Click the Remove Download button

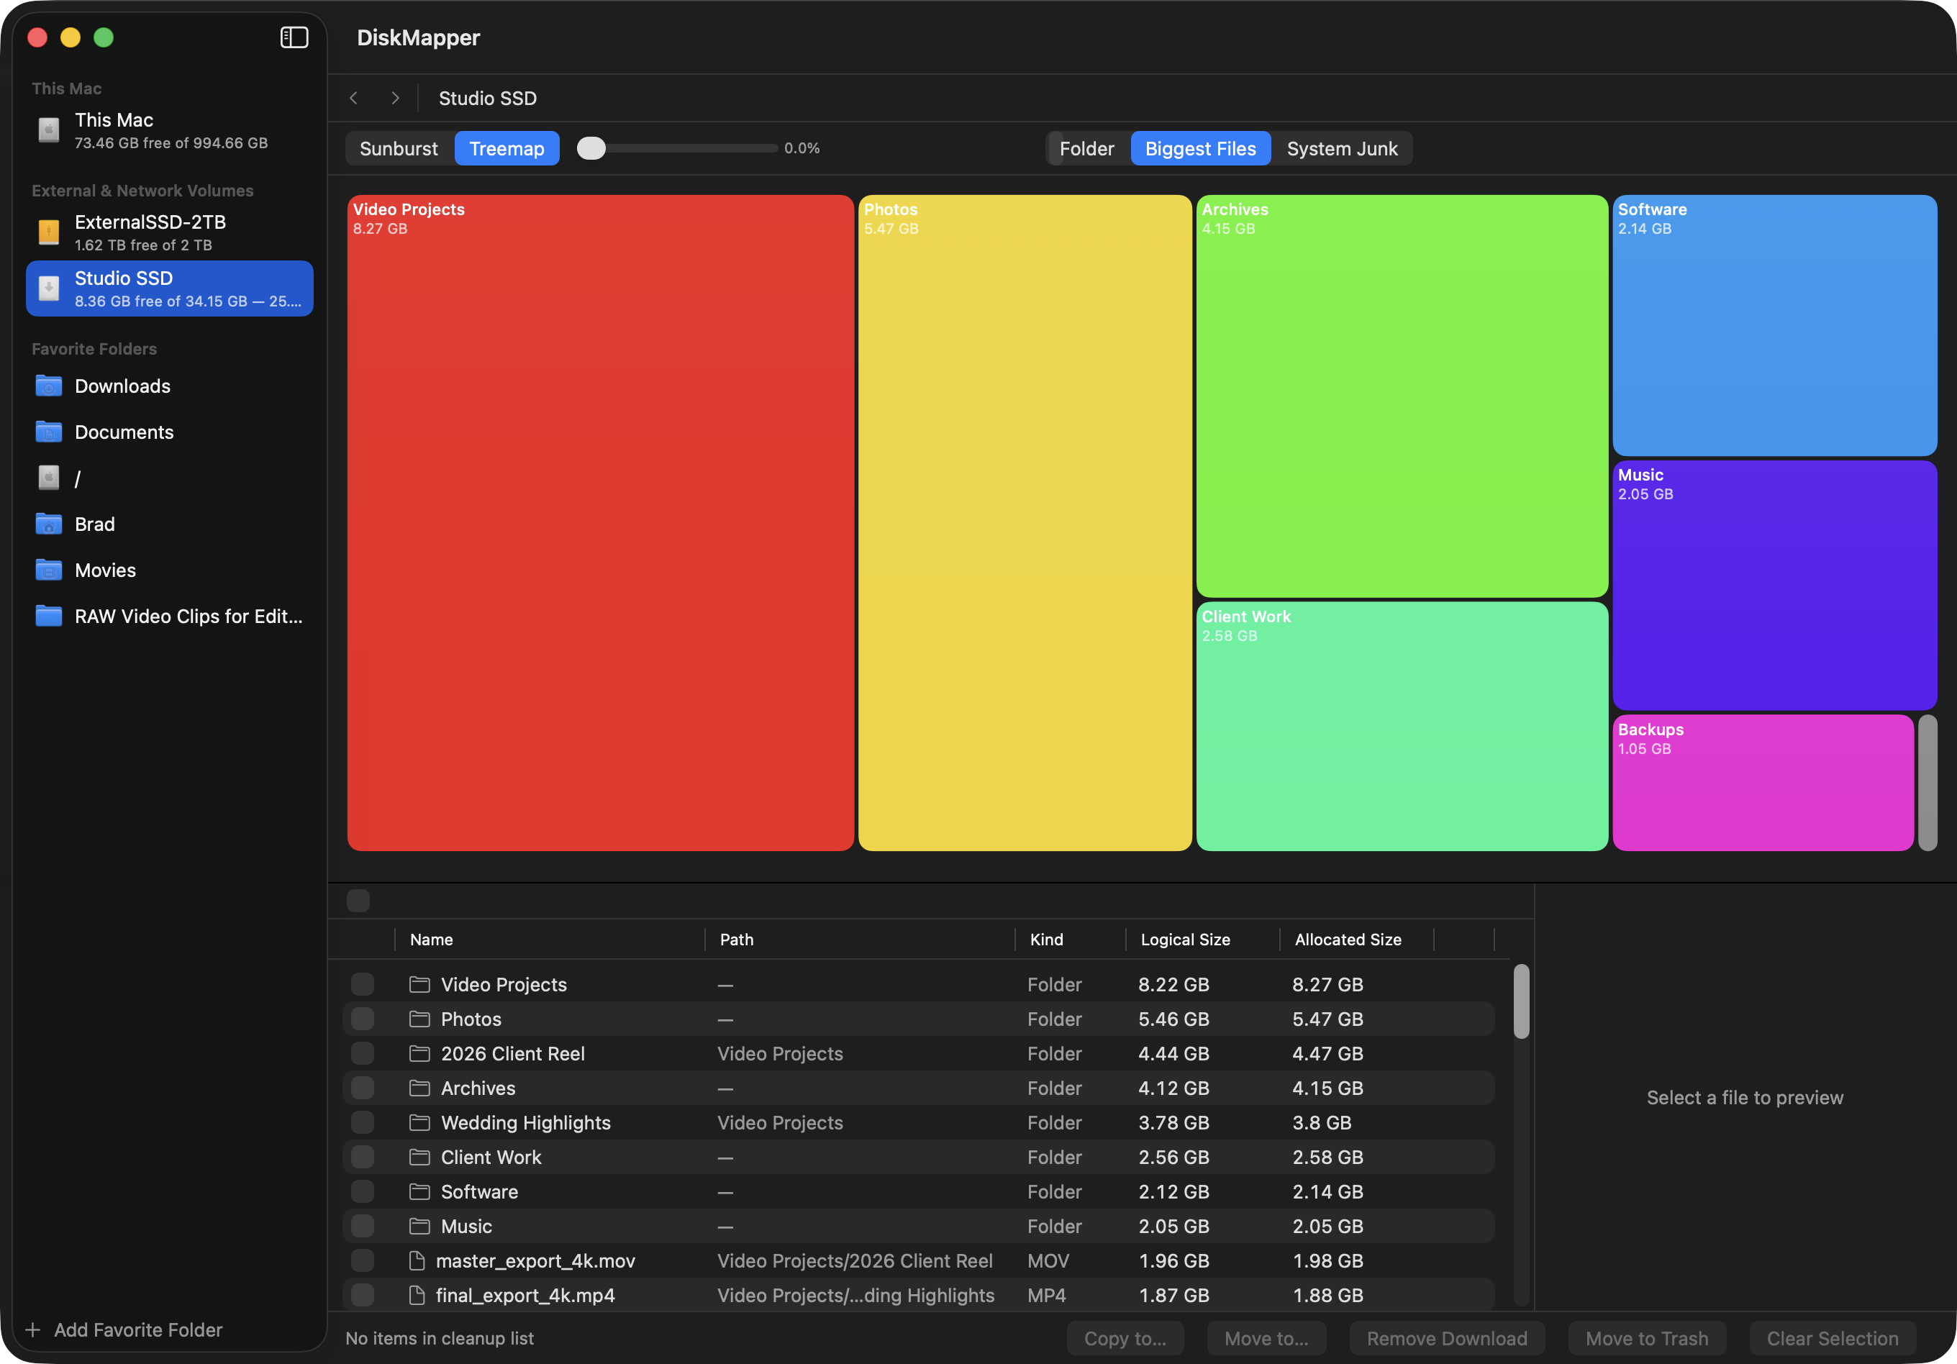(1446, 1338)
